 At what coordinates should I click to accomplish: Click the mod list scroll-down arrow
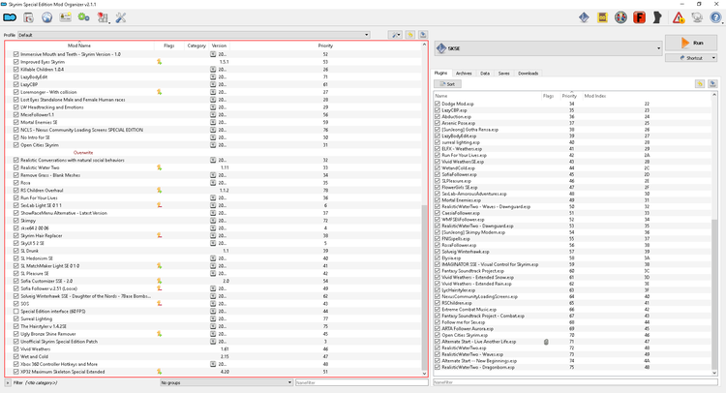(424, 374)
